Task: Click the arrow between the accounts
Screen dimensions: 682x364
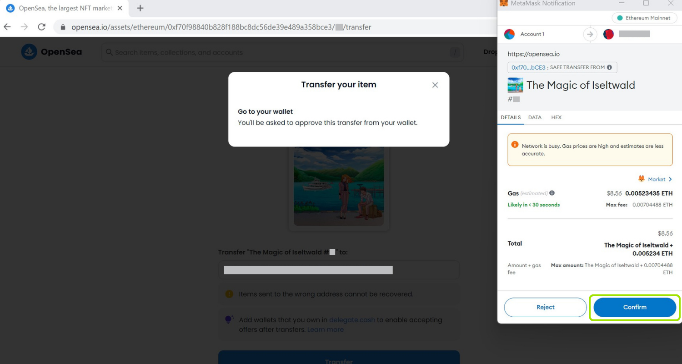Action: [590, 34]
